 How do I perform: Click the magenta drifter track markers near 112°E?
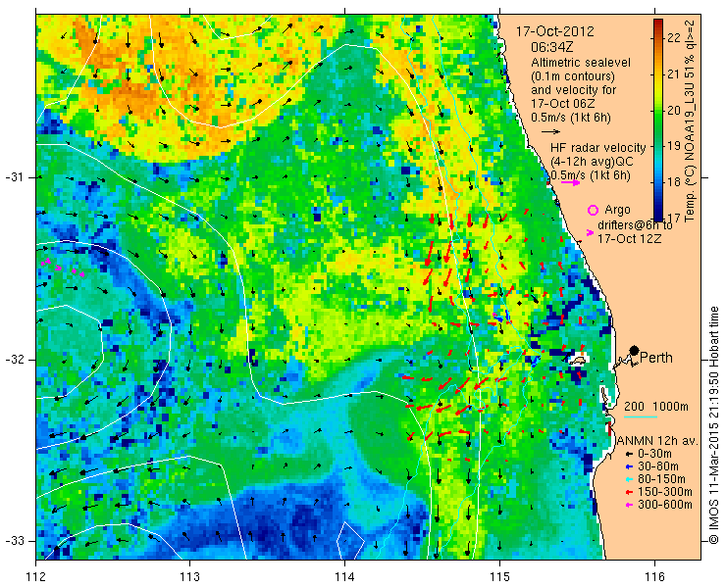[x=63, y=269]
